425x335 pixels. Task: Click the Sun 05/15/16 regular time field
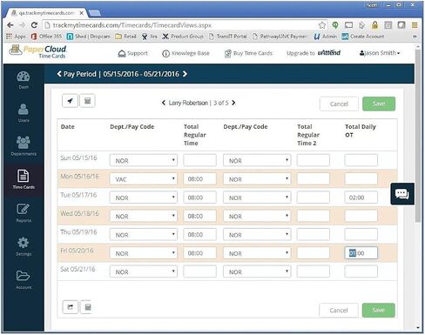[x=199, y=160]
